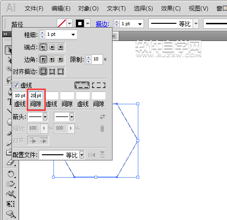227x220 pixels.
Task: Open the 文件(F) menu
Action: (34, 9)
